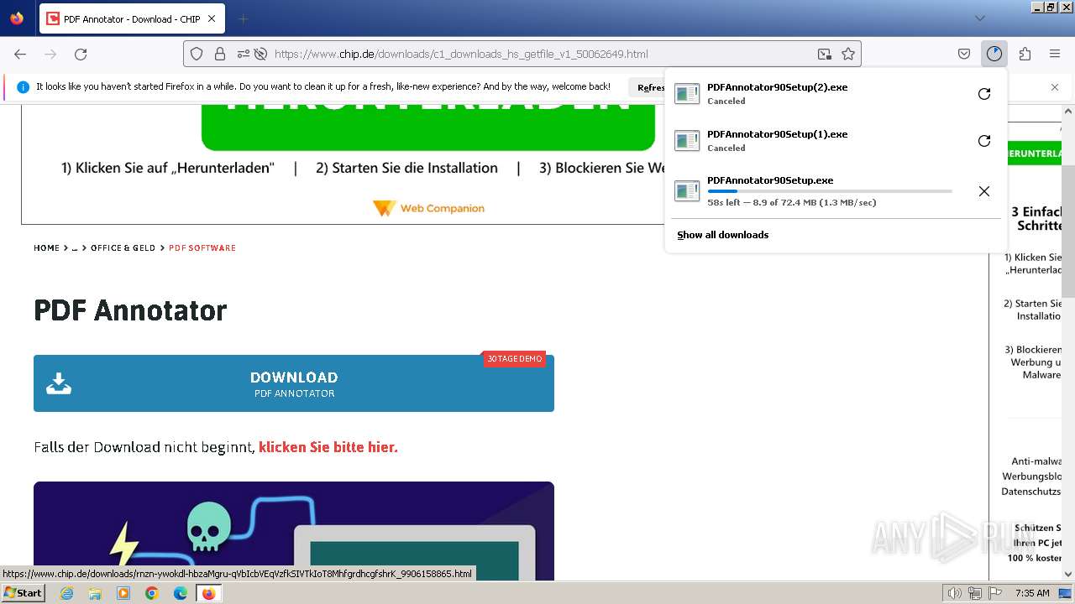
Task: Open the 7:35 AM clock in the tray
Action: [1032, 593]
